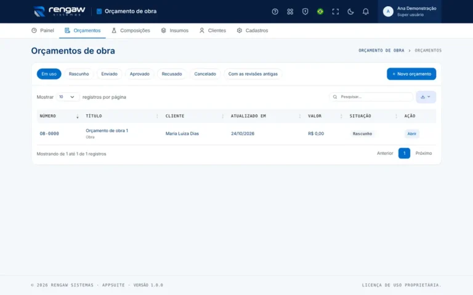The image size is (473, 295).
Task: Click Mostrando de 1 até 1 text
Action: pyautogui.click(x=71, y=154)
